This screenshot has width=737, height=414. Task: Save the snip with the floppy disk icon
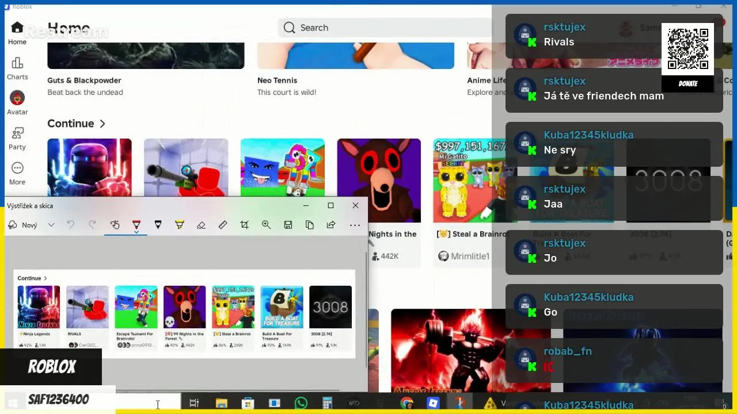pyautogui.click(x=288, y=225)
